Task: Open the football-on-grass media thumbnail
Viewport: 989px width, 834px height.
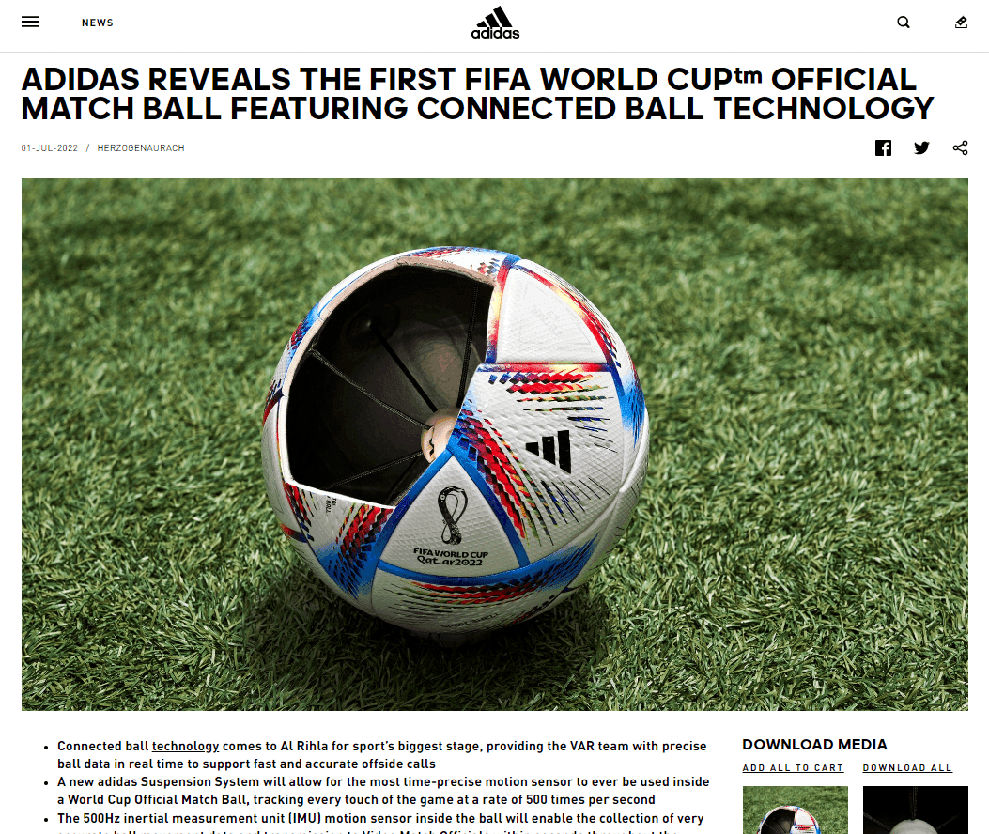Action: point(796,810)
